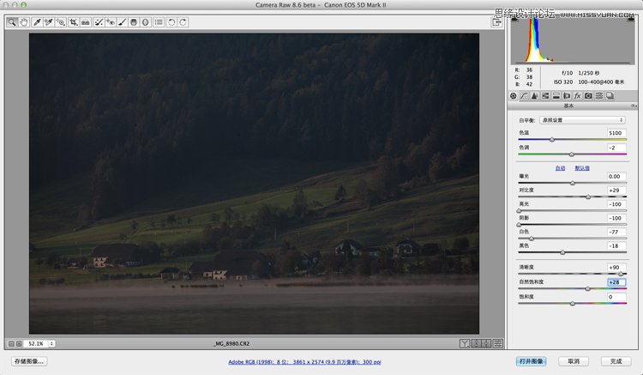Toggle full screen mode icon
This screenshot has width=643, height=375.
pos(496,22)
